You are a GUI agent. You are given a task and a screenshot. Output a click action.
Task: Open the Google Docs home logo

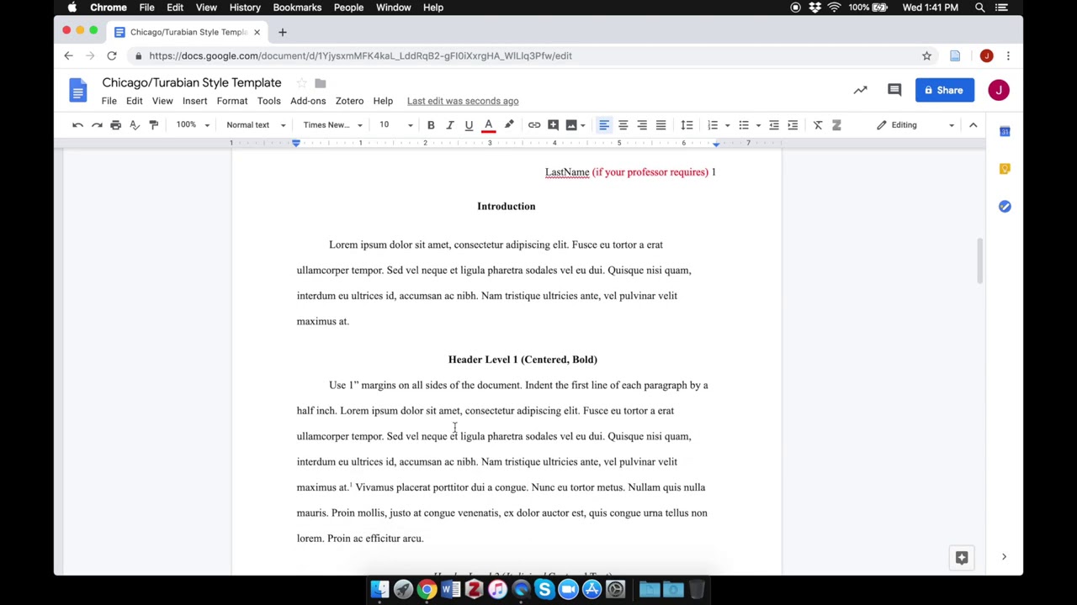pyautogui.click(x=77, y=91)
